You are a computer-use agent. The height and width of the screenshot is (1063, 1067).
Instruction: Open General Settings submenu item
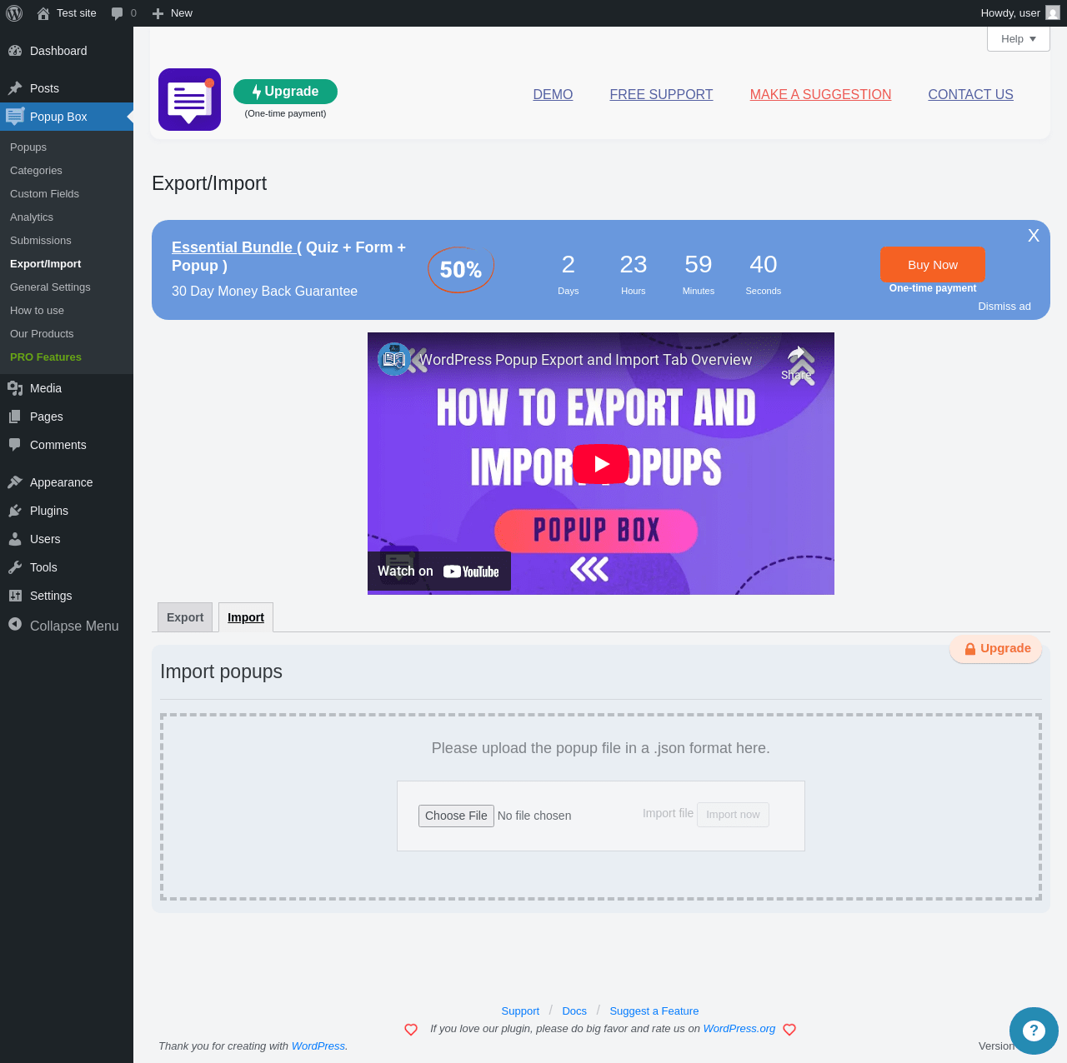[x=50, y=287]
